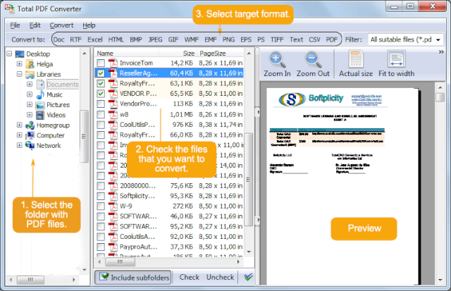
Task: Click the Zoom In magnifier icon
Action: click(277, 59)
